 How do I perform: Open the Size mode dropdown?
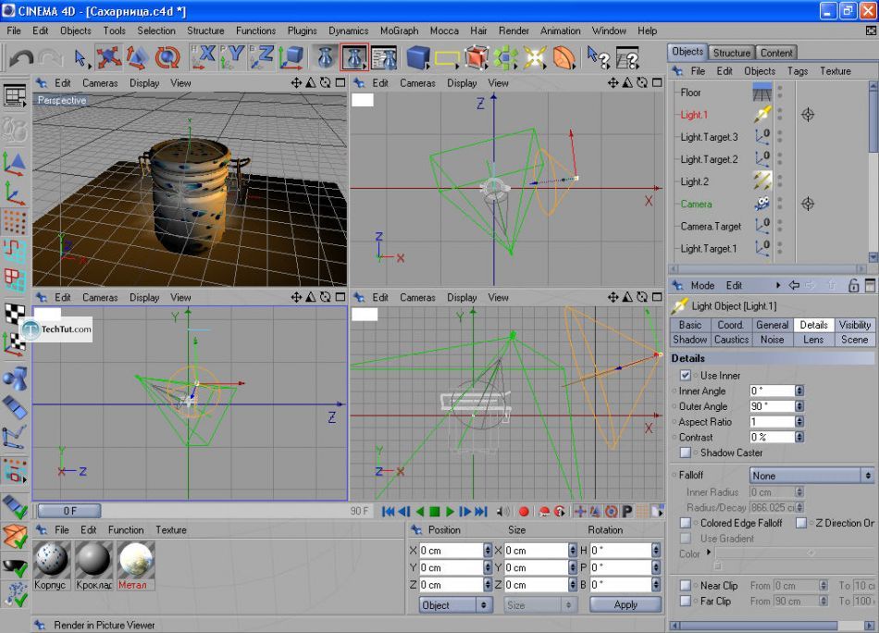(x=539, y=605)
